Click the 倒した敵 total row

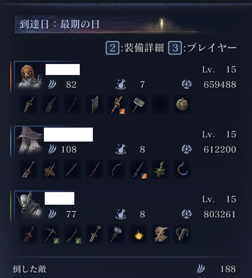tap(125, 269)
